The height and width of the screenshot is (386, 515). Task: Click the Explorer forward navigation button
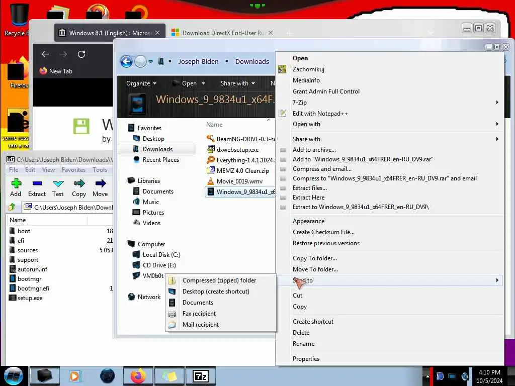click(141, 61)
